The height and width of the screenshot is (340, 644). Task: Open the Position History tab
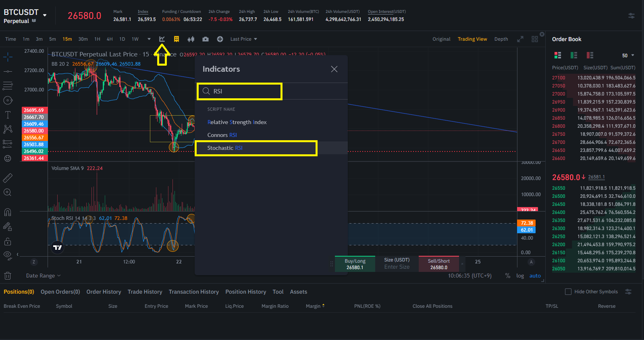pyautogui.click(x=246, y=292)
